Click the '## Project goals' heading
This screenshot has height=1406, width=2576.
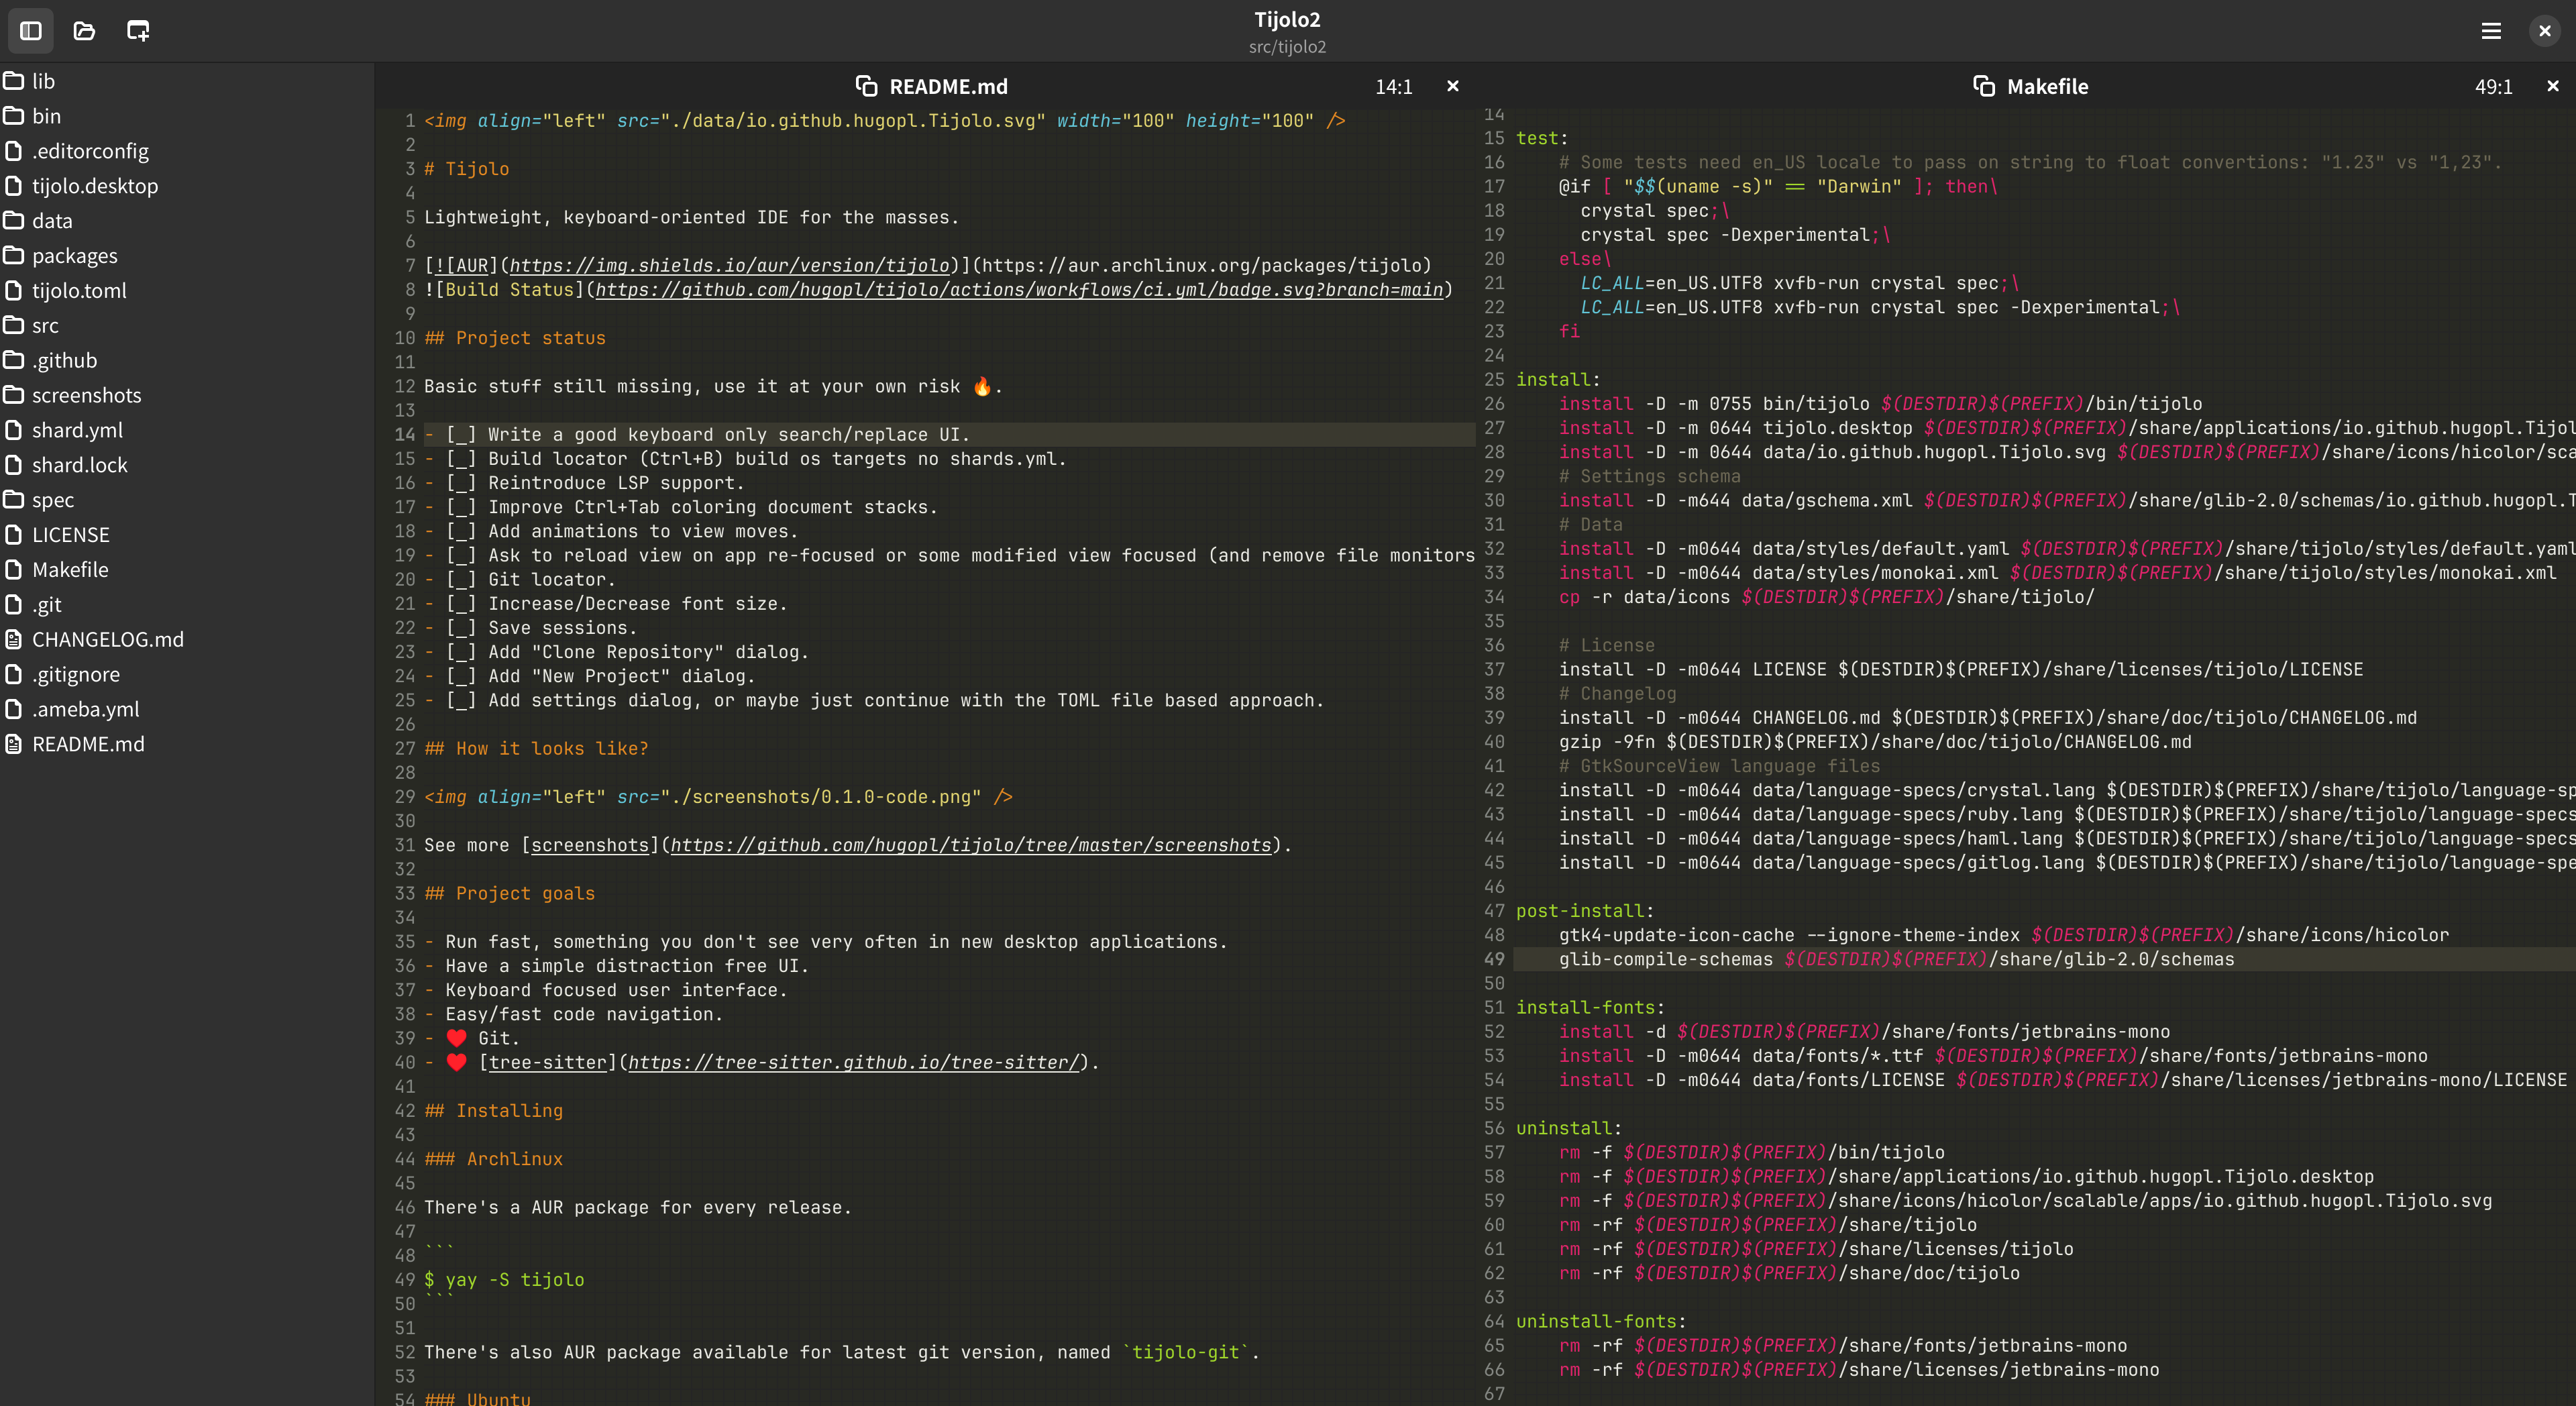point(509,894)
